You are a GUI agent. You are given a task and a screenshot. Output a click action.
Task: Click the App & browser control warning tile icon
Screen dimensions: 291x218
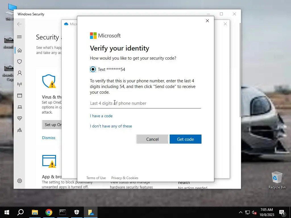[x=49, y=161]
